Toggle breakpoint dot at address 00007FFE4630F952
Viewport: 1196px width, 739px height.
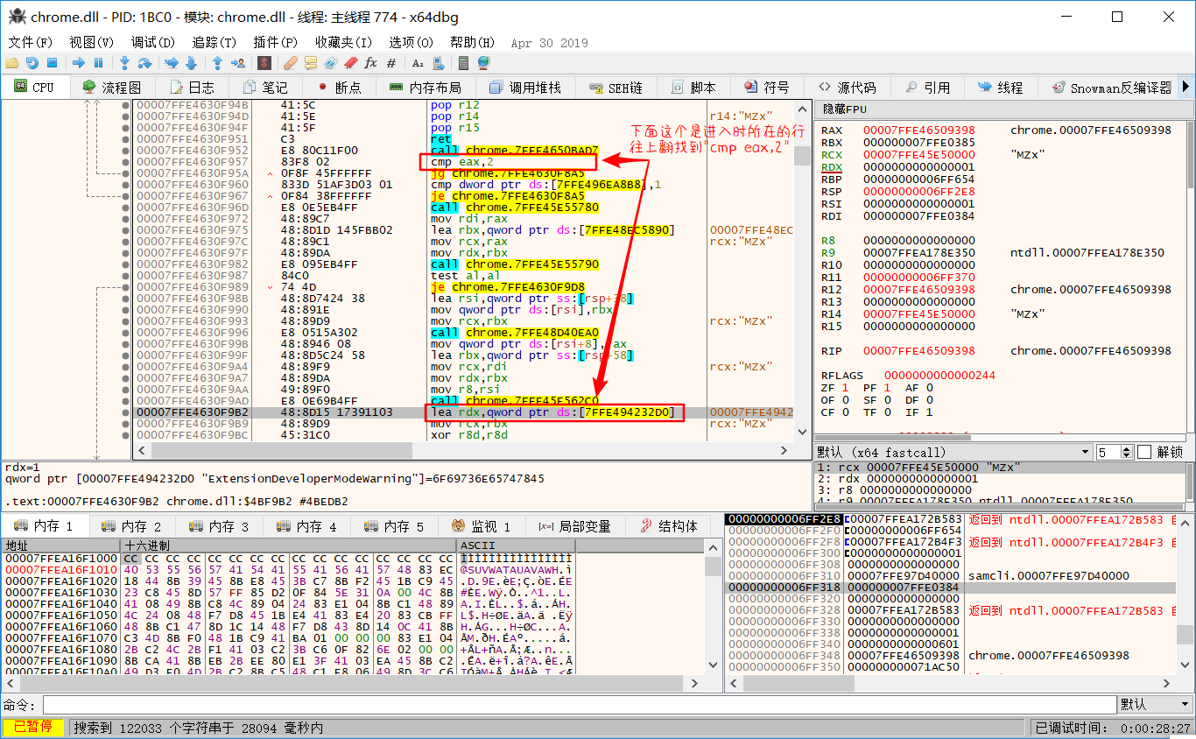pyautogui.click(x=126, y=151)
